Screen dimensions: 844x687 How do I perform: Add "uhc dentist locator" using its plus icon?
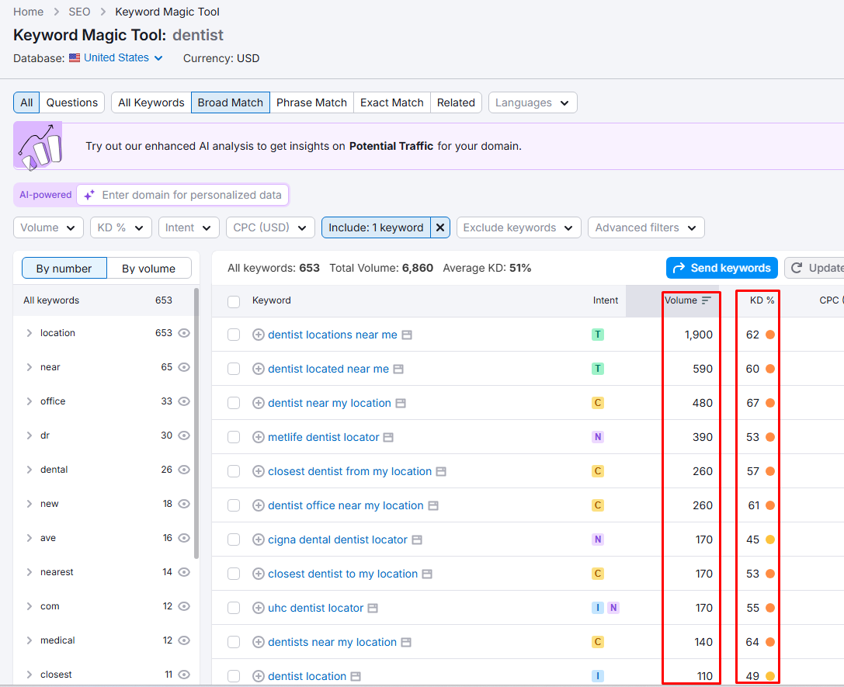pos(258,608)
